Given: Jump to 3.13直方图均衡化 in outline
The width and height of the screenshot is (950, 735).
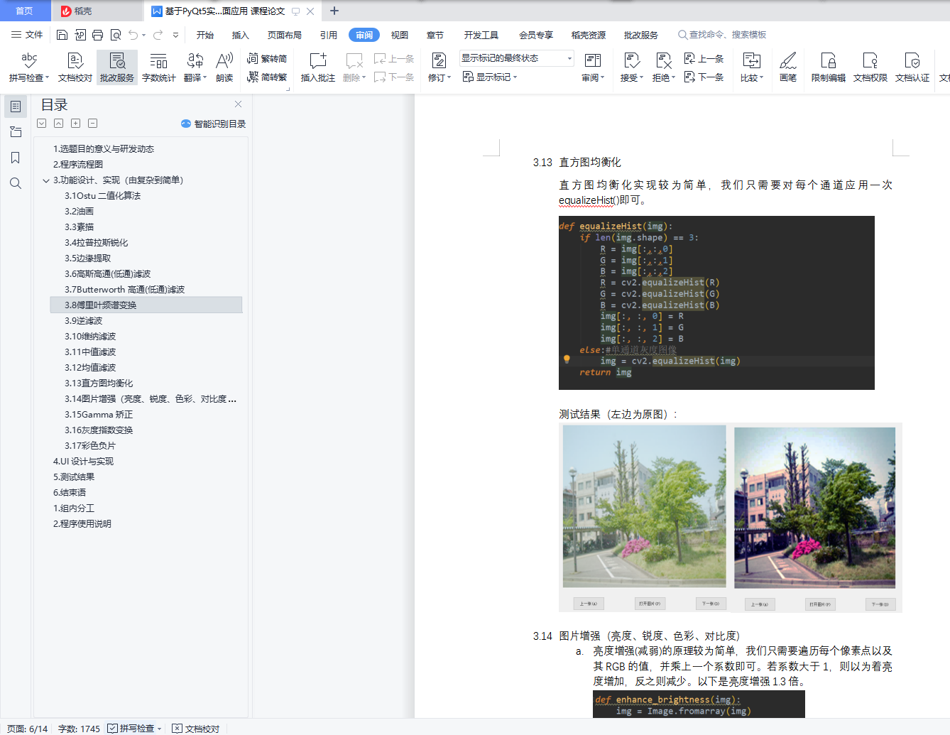Looking at the screenshot, I should click(99, 383).
